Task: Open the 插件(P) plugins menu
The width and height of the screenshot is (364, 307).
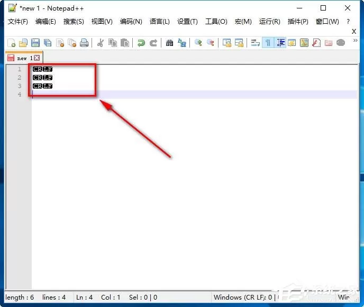Action: click(x=298, y=22)
